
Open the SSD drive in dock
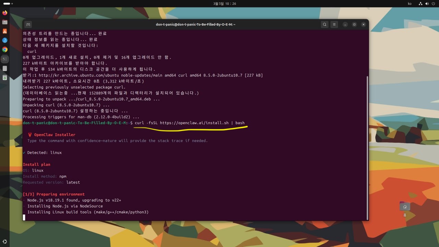(5, 68)
